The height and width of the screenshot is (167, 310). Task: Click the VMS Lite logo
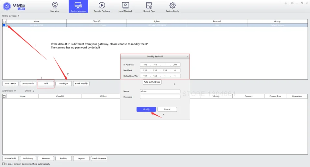tap(14, 6)
